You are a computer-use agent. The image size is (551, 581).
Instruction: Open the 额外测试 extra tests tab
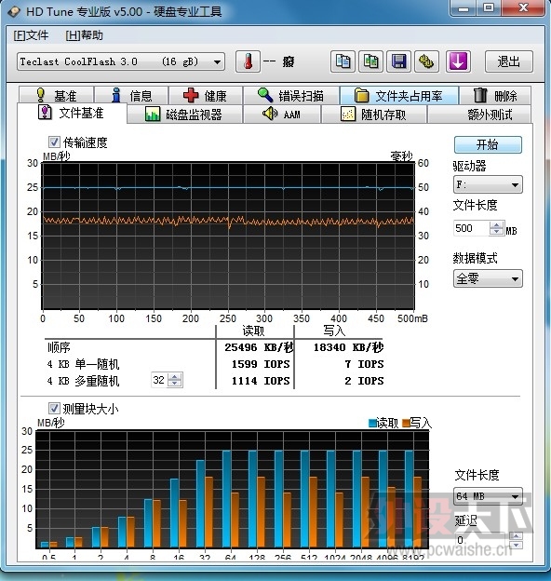coord(480,115)
